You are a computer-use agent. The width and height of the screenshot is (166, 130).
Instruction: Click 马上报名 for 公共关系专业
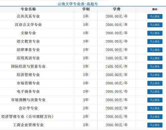(x=155, y=17)
